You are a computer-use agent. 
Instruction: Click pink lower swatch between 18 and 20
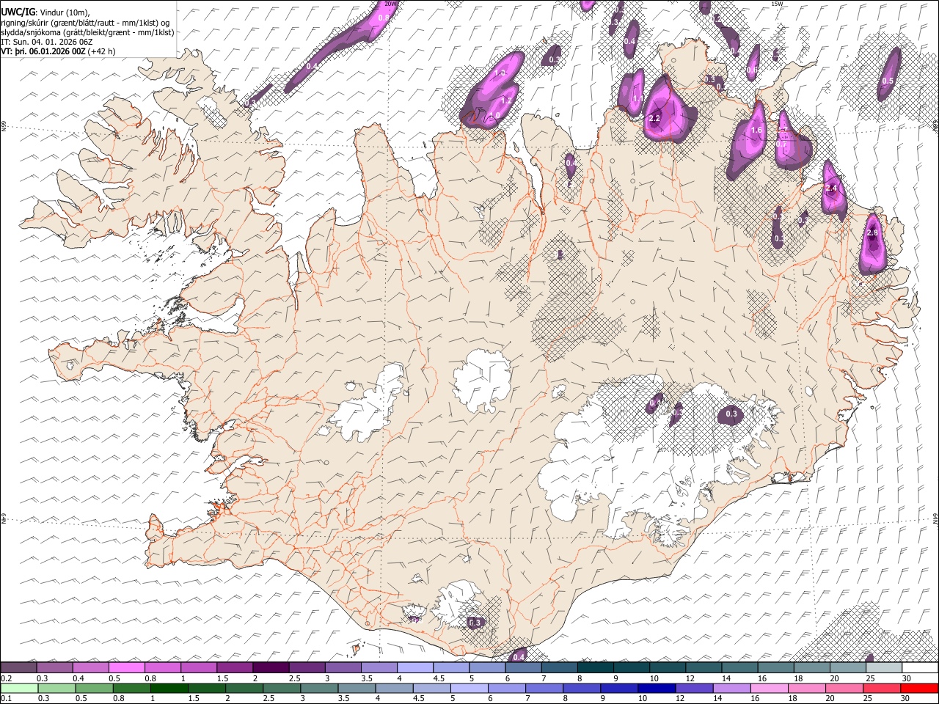(x=807, y=688)
